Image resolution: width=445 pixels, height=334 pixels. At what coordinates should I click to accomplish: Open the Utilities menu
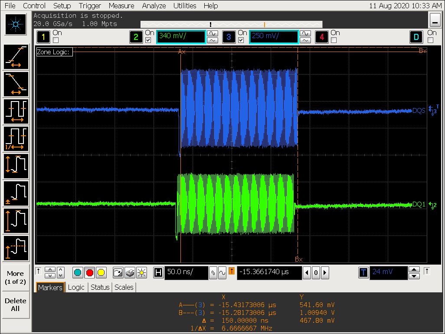[x=185, y=6]
